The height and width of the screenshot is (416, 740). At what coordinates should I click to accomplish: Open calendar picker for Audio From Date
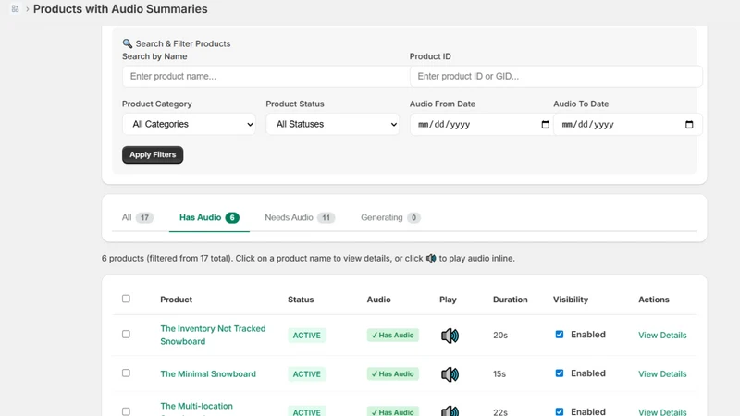pyautogui.click(x=545, y=125)
